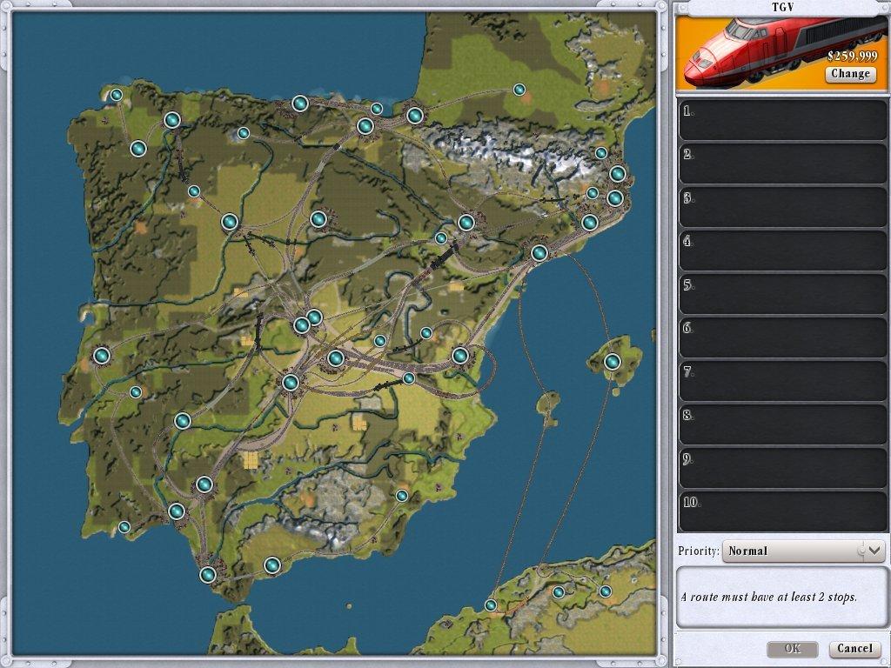891x668 pixels.
Task: Select route stop slot 5
Action: (x=782, y=294)
